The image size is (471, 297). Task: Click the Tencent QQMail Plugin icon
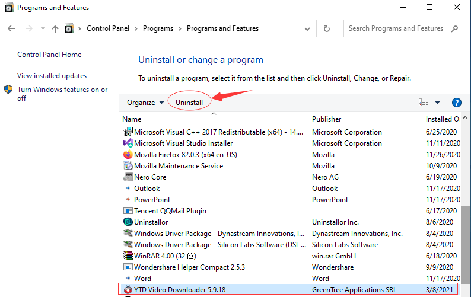128,210
